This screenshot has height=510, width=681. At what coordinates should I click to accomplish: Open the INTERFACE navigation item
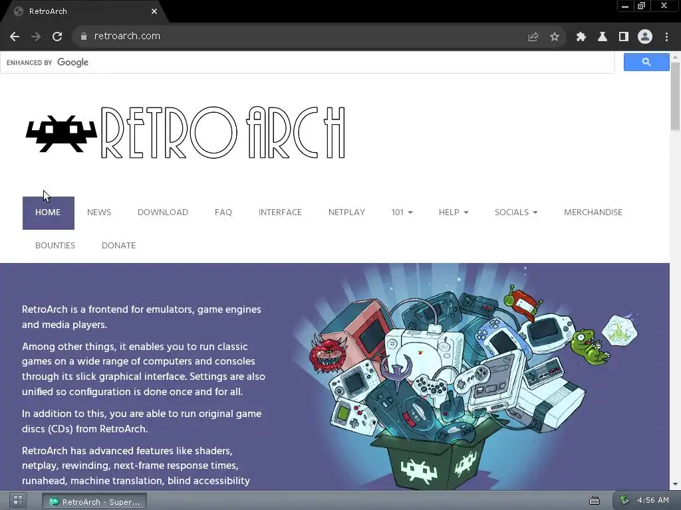point(280,212)
